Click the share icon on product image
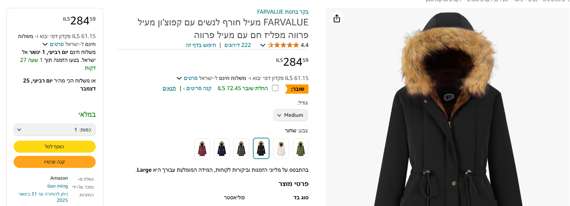The image size is (570, 206). click(x=337, y=18)
